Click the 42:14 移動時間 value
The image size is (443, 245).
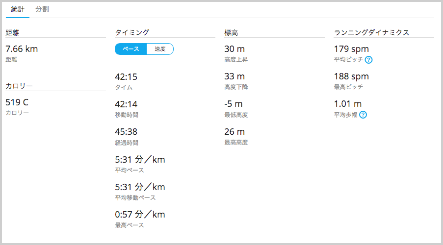[x=126, y=104]
